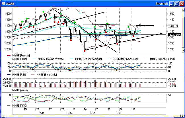Click the 1 200 label on right price axis
This screenshot has width=185, height=118.
coord(171,49)
